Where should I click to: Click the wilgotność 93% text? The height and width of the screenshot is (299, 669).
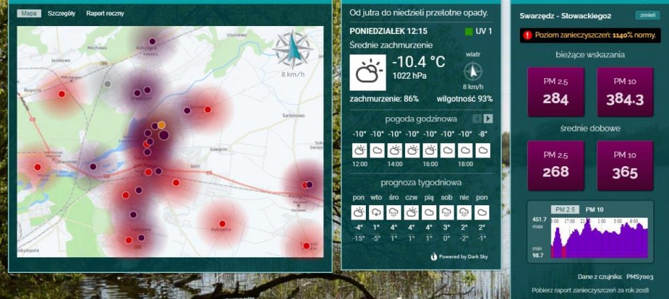pos(465,98)
